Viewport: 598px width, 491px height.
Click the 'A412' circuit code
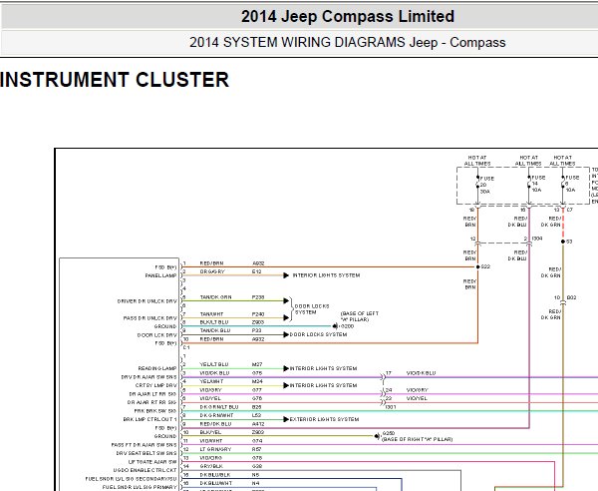coord(258,424)
